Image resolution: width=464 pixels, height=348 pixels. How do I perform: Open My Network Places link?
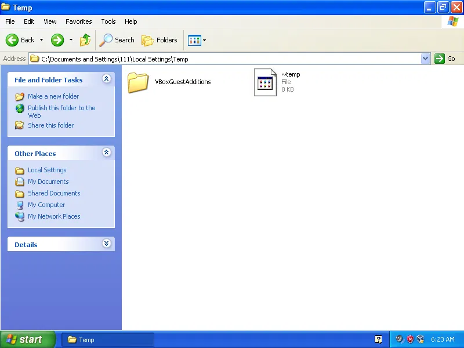(x=54, y=216)
